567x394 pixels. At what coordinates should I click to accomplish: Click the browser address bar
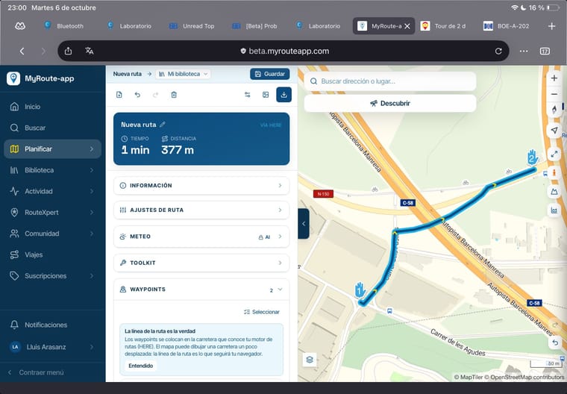pos(283,51)
